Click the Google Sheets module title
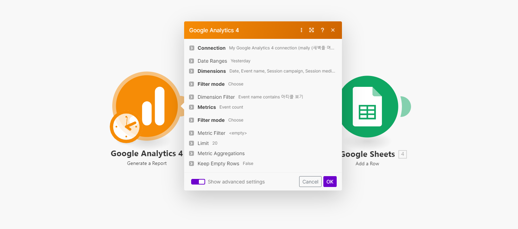 (x=368, y=154)
